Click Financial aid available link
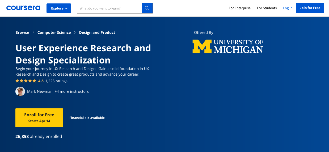Screen dimensions: 329x152 [87, 118]
